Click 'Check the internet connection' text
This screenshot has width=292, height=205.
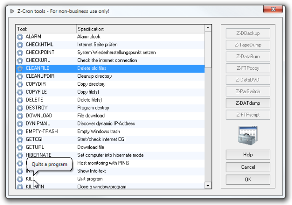107,60
